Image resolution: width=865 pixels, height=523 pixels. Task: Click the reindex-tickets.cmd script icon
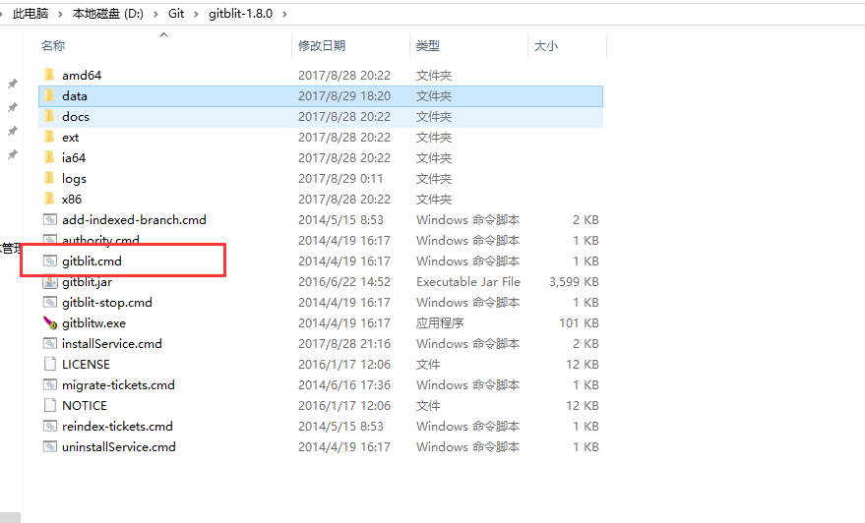[49, 427]
